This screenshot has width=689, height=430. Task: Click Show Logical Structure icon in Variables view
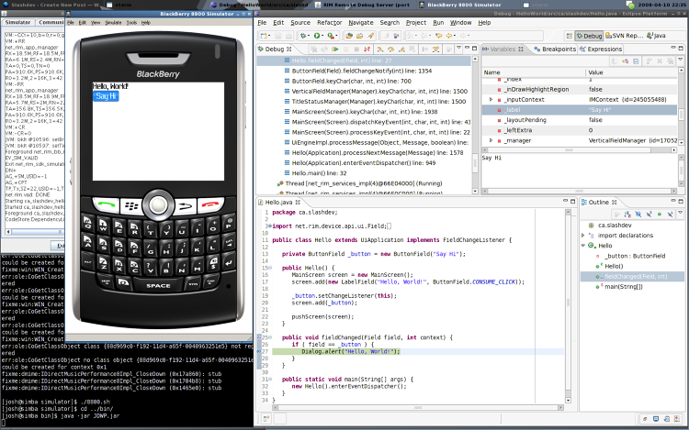(x=626, y=61)
